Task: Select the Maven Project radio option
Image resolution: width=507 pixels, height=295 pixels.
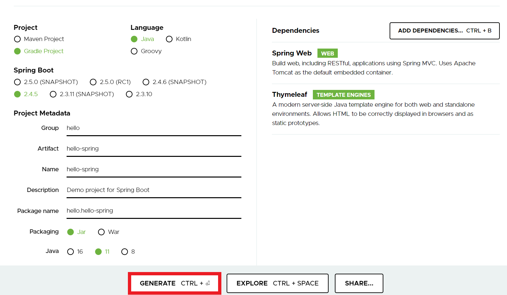Action: tap(39, 39)
